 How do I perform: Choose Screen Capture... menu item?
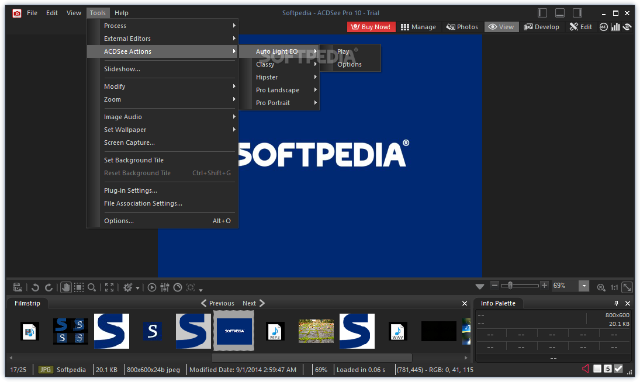162,143
